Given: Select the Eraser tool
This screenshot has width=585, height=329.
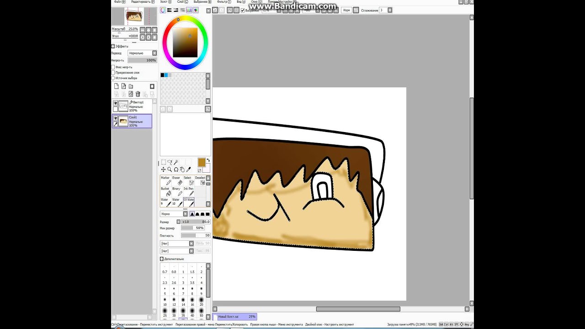Looking at the screenshot, I should 176,180.
